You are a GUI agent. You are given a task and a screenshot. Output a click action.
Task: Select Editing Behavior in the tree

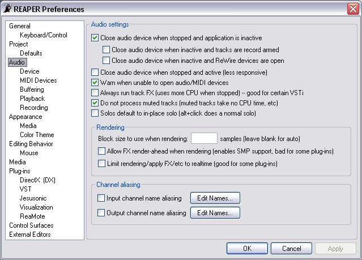pyautogui.click(x=31, y=144)
